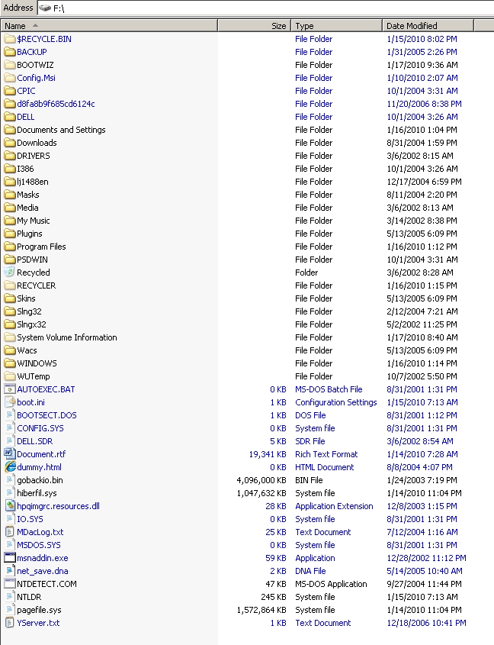Click the Type column header
The image size is (494, 645).
click(336, 26)
